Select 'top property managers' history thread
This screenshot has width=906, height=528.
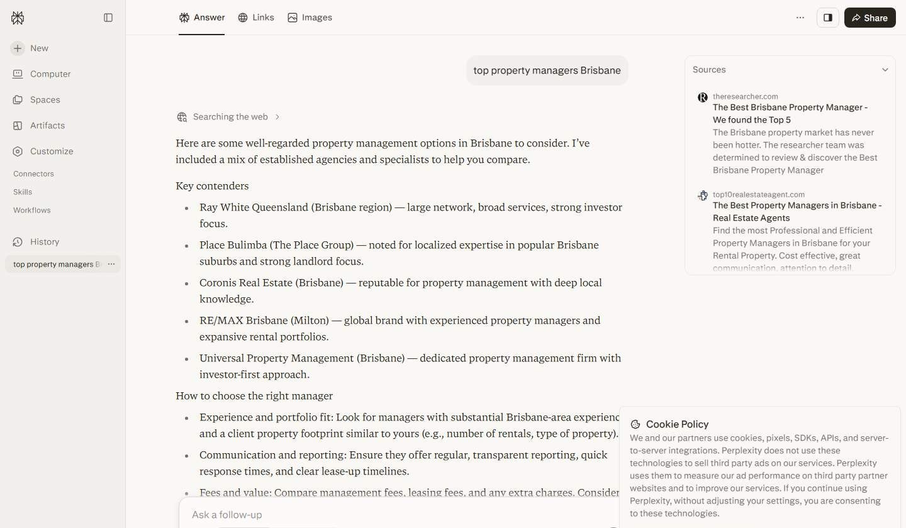(57, 264)
